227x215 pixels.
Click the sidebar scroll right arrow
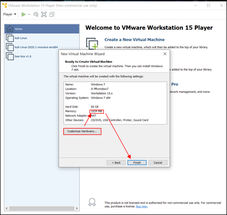click(77, 208)
